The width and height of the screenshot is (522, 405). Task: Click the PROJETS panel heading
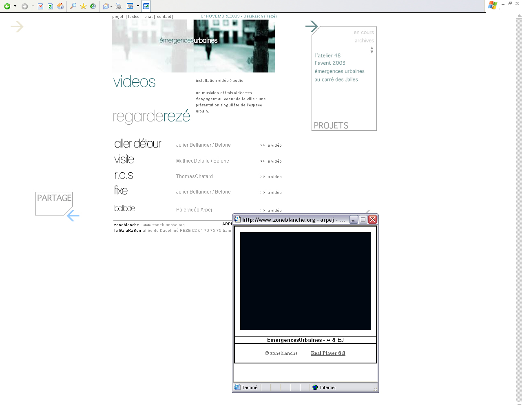click(x=331, y=125)
